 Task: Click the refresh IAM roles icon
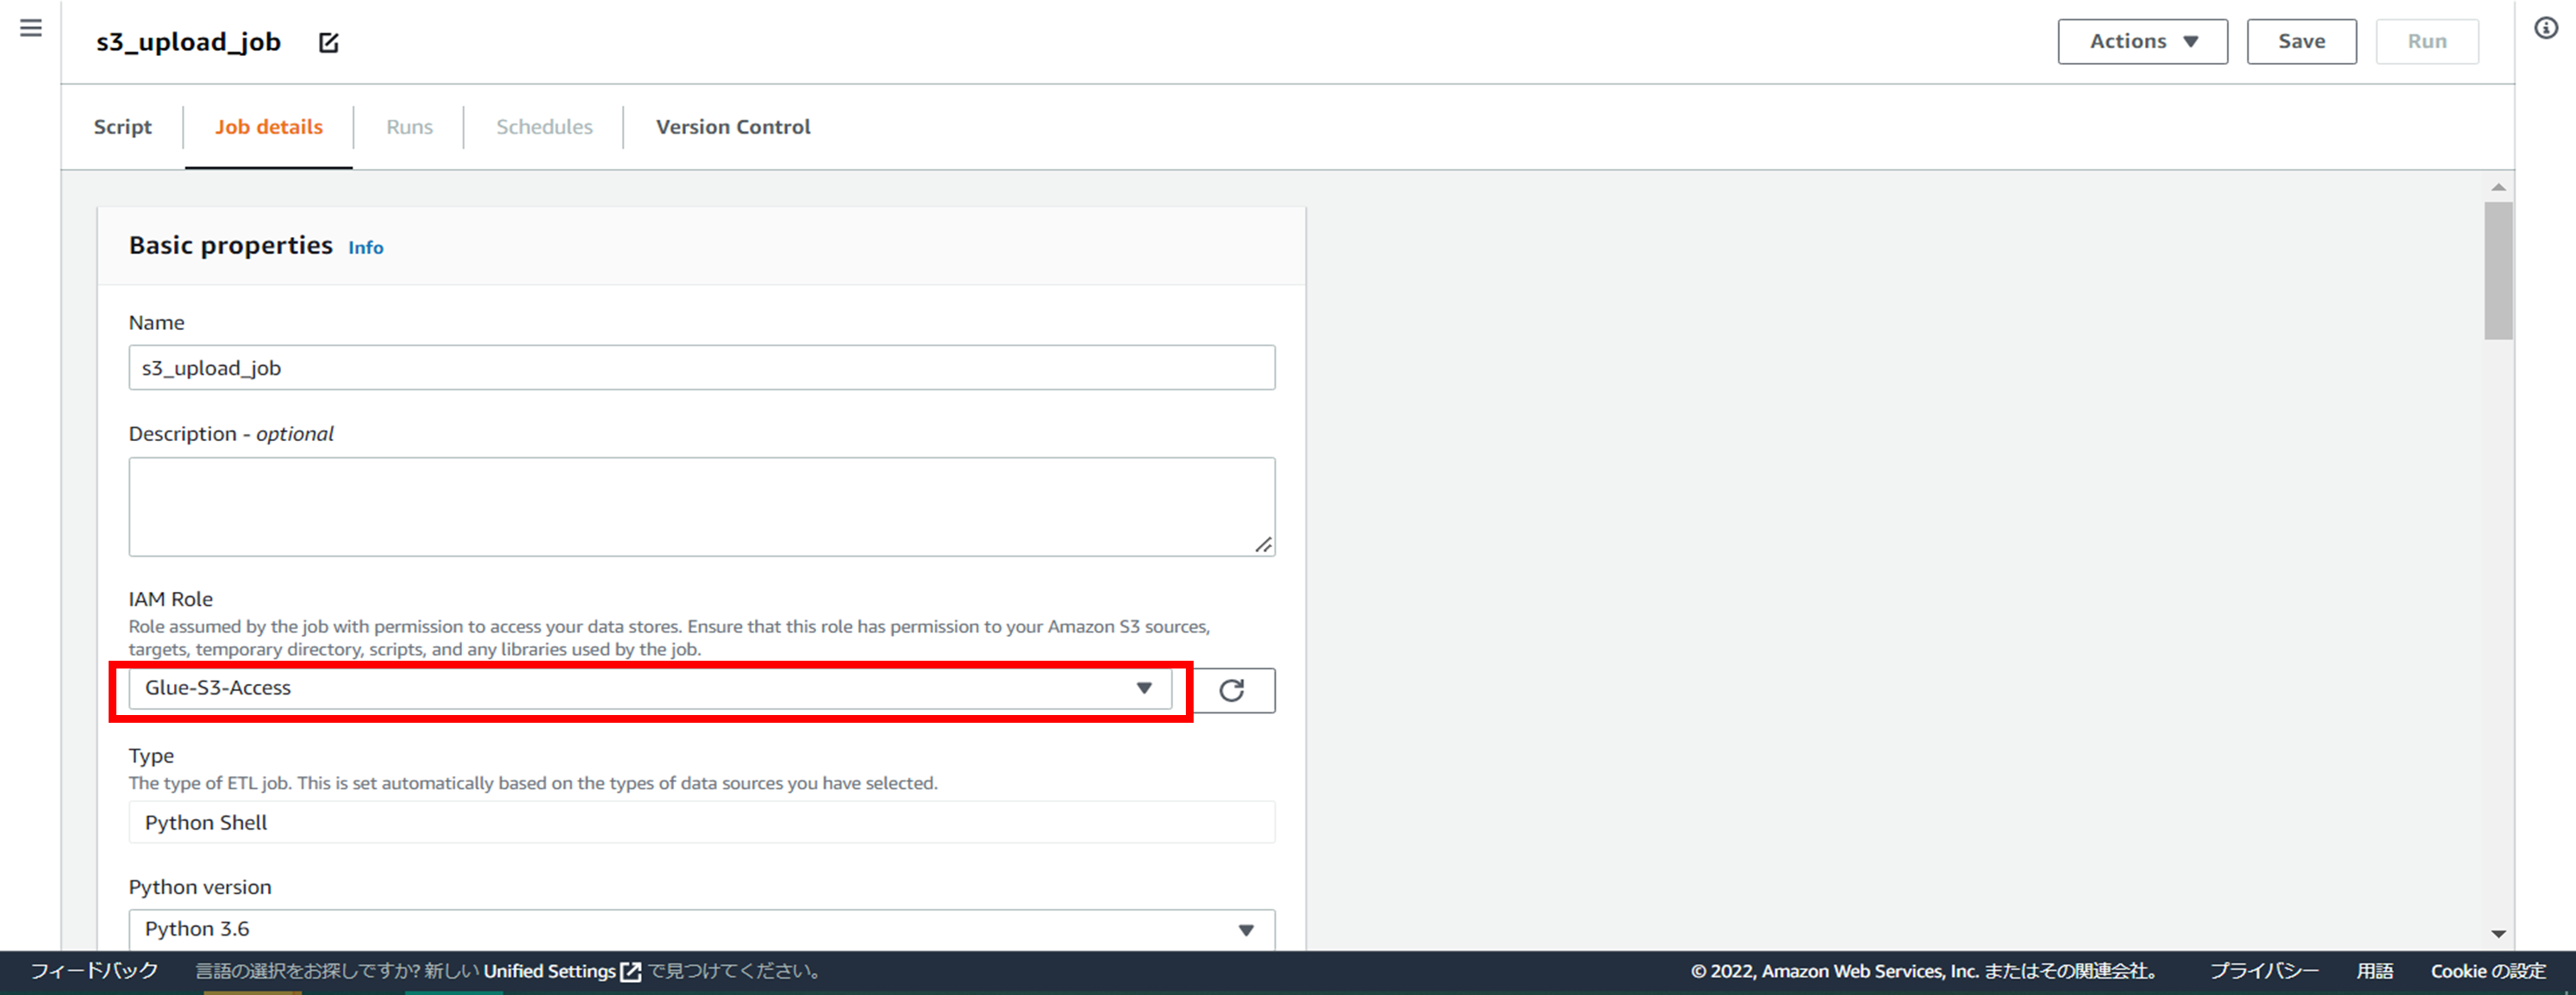(1232, 690)
